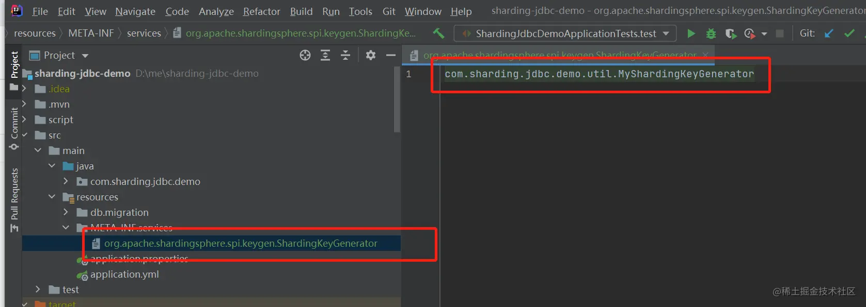Open the View menu

click(x=96, y=11)
